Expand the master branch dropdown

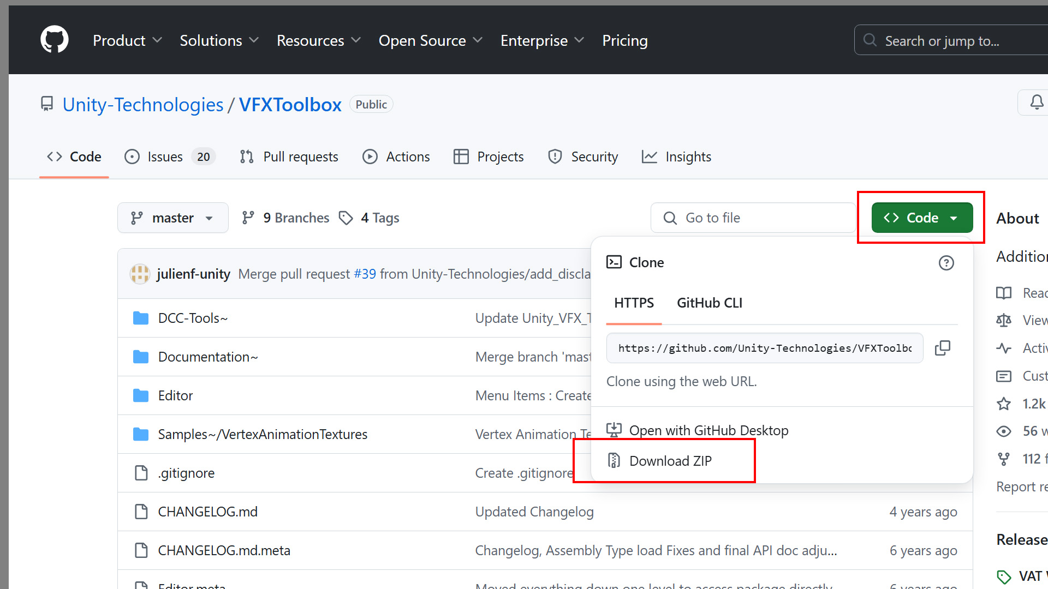point(172,218)
